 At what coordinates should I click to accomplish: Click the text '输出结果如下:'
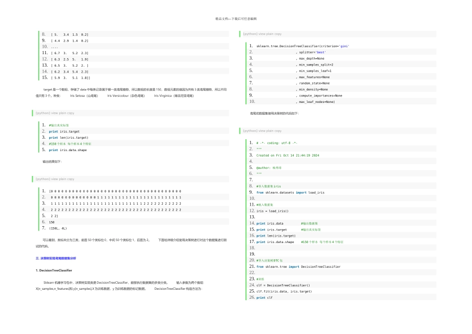click(52, 162)
